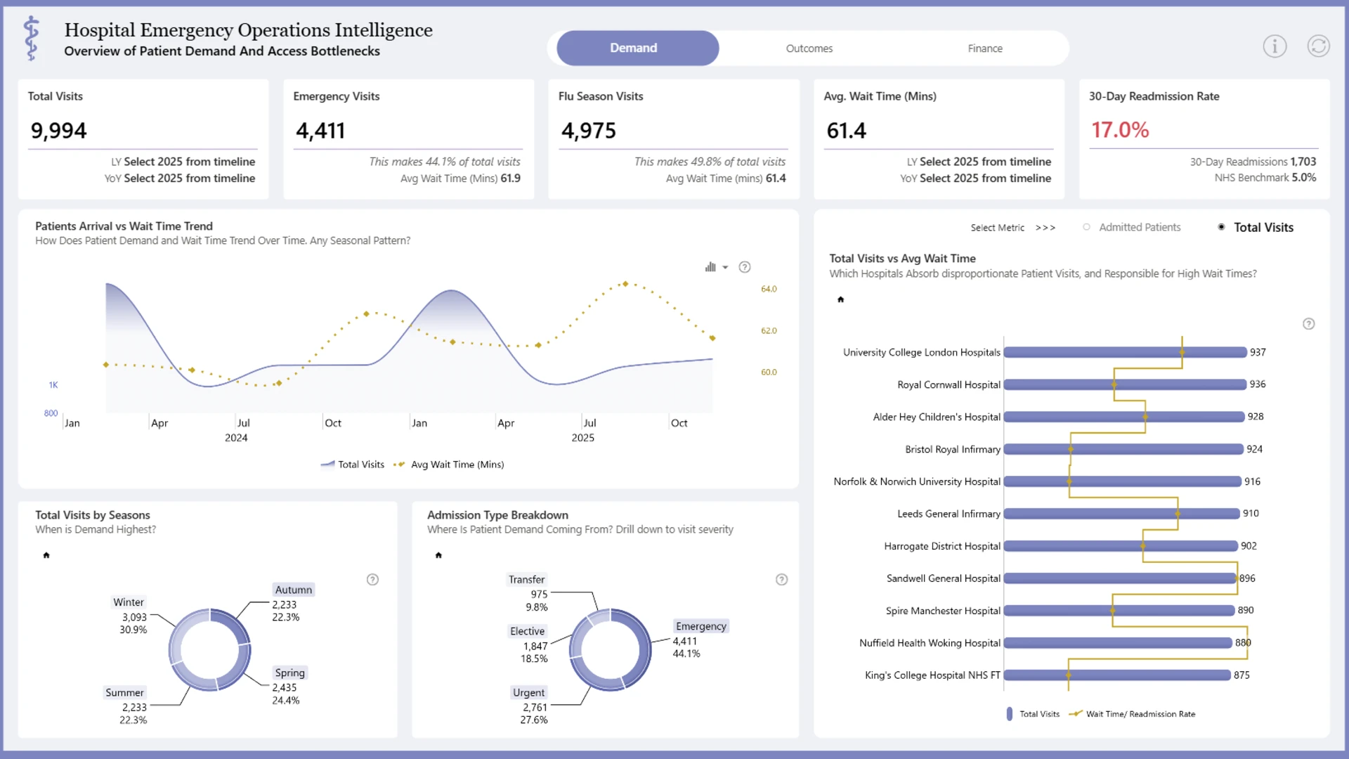The image size is (1349, 759).
Task: Open help icon on Patients Arrival trend chart
Action: pyautogui.click(x=745, y=267)
